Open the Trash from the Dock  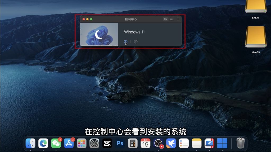click(241, 143)
